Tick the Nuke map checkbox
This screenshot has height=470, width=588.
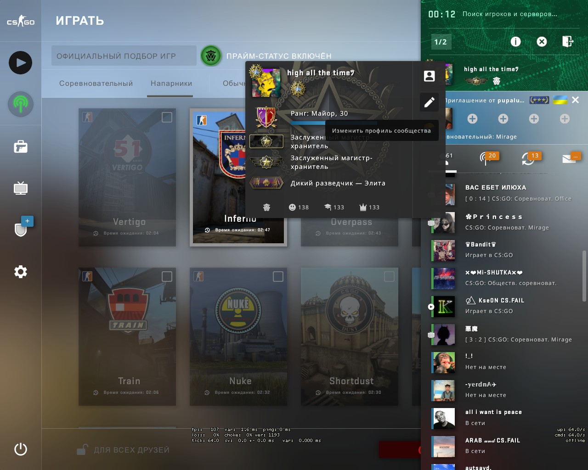(x=278, y=276)
